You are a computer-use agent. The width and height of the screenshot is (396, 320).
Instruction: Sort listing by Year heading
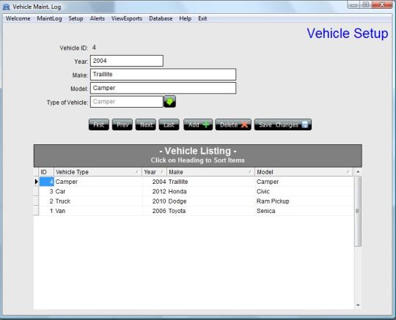click(x=154, y=172)
